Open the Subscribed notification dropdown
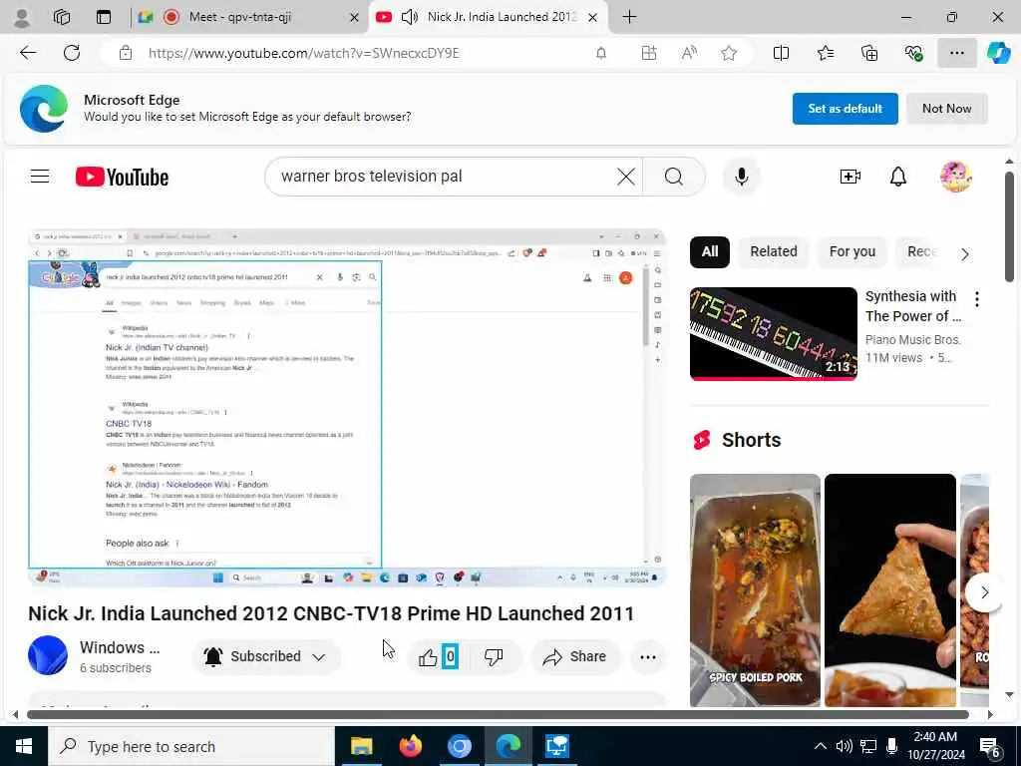 click(x=266, y=656)
